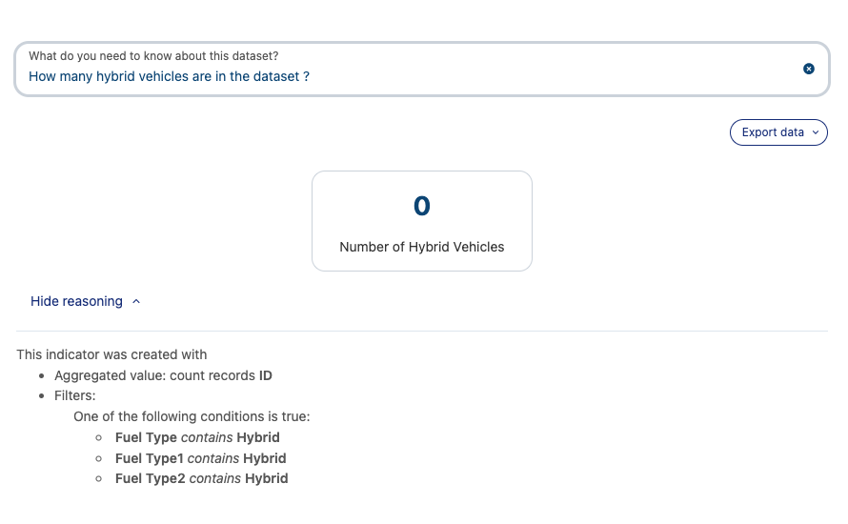Click the caret icon beside Hide reasoning
Screen dimensions: 848x524
click(x=136, y=301)
